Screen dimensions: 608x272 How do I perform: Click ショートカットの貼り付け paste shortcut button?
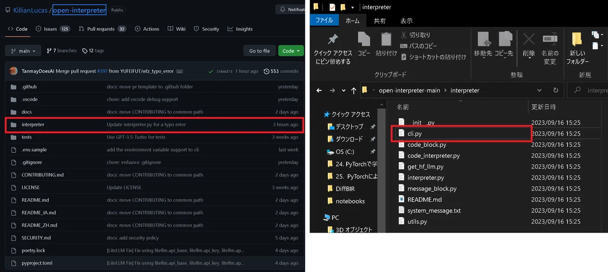(433, 57)
